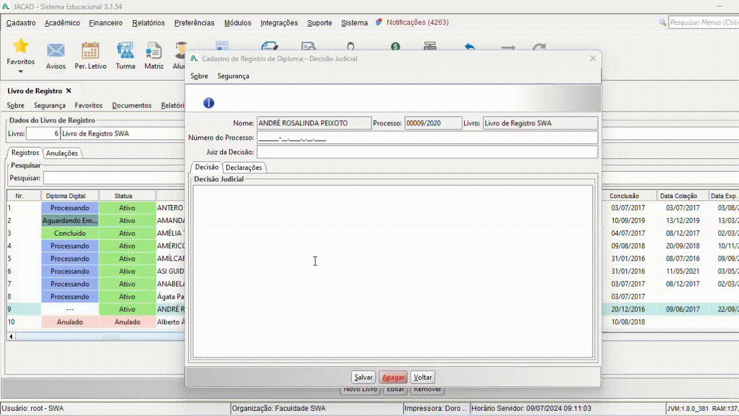Image resolution: width=739 pixels, height=416 pixels.
Task: Sort by the Status column header
Action: [x=127, y=196]
